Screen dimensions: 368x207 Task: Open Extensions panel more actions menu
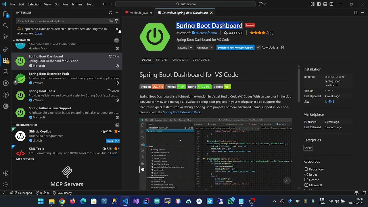[x=117, y=13]
